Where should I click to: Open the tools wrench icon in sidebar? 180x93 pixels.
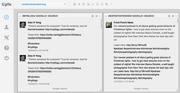tap(6, 38)
